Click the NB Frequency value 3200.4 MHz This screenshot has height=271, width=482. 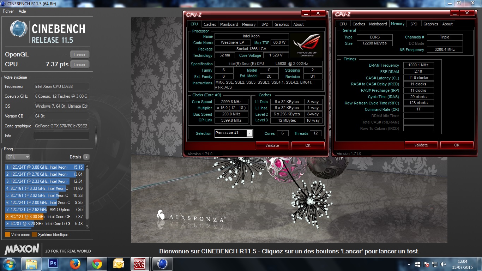tap(446, 50)
